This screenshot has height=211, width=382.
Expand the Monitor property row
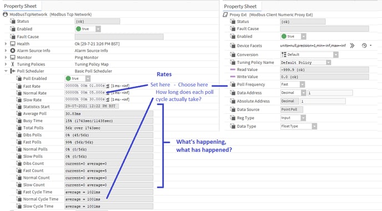(x=6, y=57)
